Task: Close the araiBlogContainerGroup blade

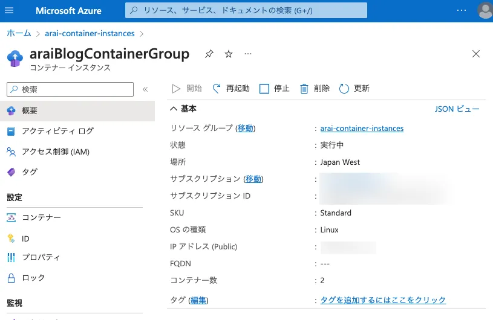Action: tap(476, 54)
